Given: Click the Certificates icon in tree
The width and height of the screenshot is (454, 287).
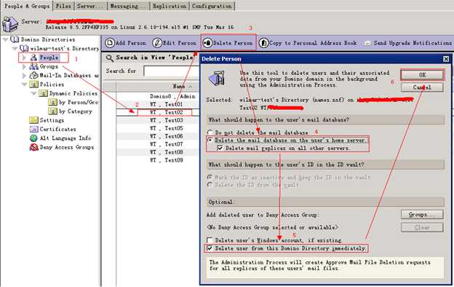Looking at the screenshot, I should tap(33, 129).
